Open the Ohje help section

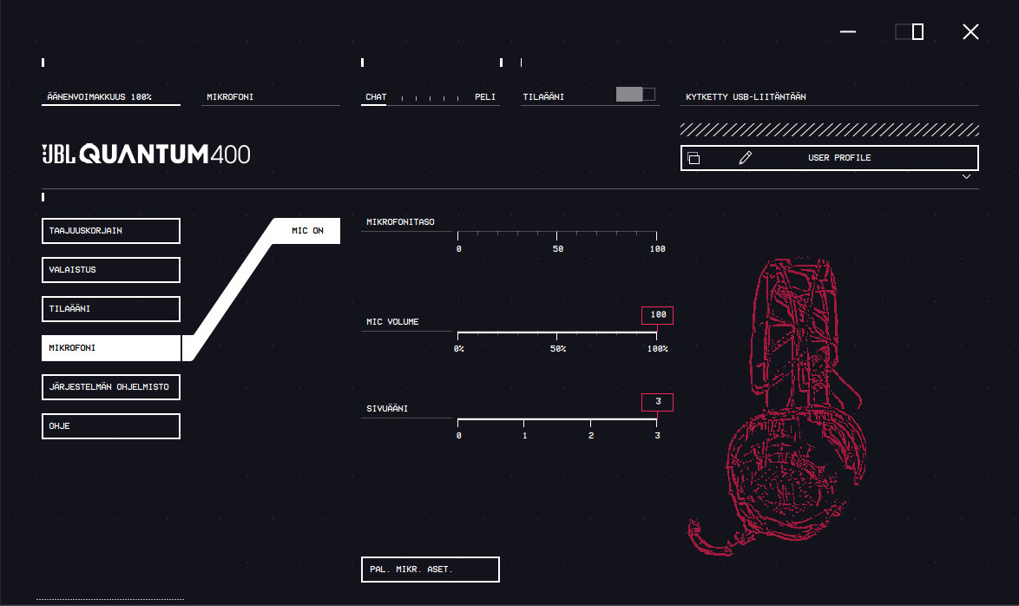111,426
